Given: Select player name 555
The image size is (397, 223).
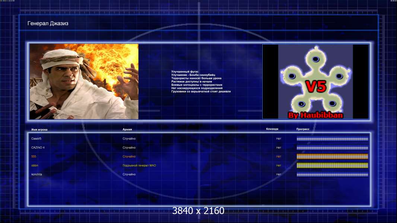Looking at the screenshot, I should [x=34, y=156].
